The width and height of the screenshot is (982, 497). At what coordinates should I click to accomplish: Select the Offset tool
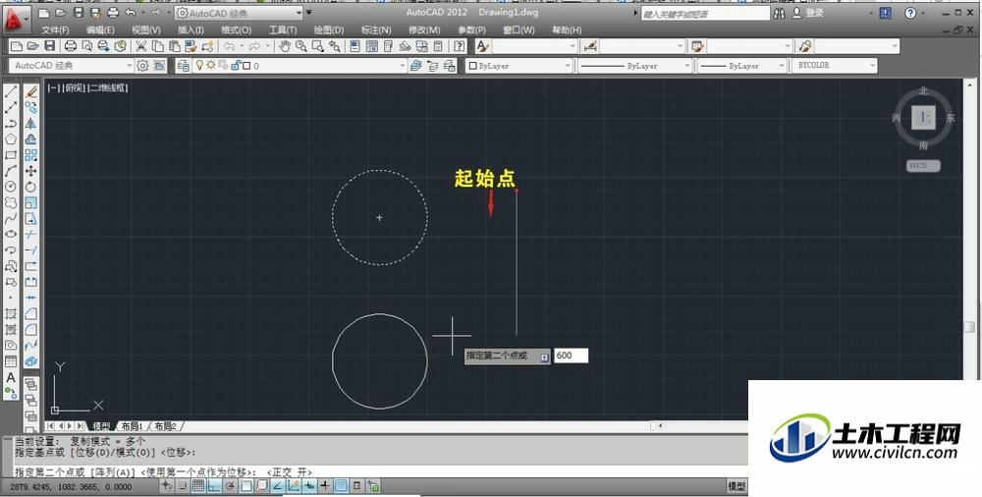(x=31, y=139)
